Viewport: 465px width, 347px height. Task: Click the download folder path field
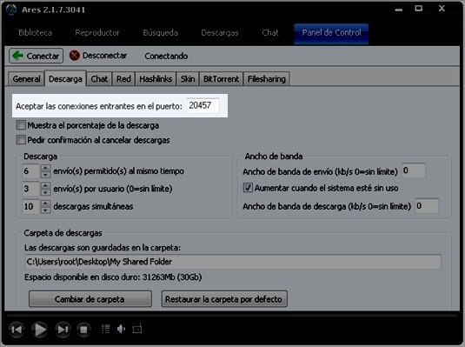[x=233, y=262]
